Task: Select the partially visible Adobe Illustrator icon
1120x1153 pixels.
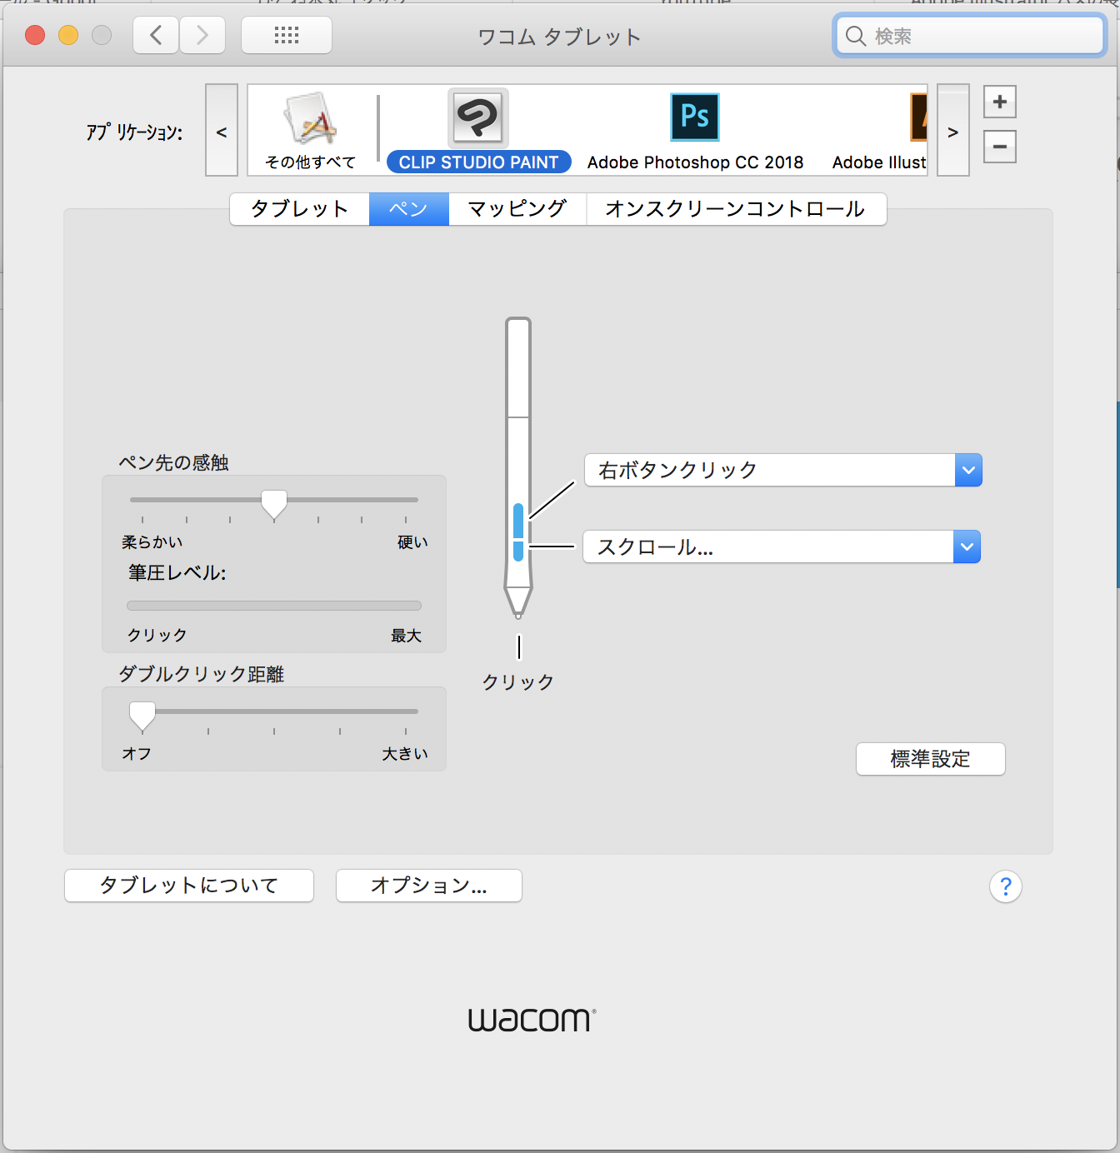Action: [918, 117]
